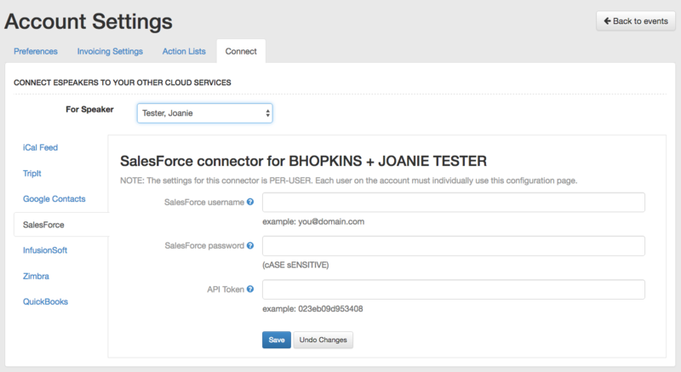Open InfusionSoft connector

[x=45, y=250]
